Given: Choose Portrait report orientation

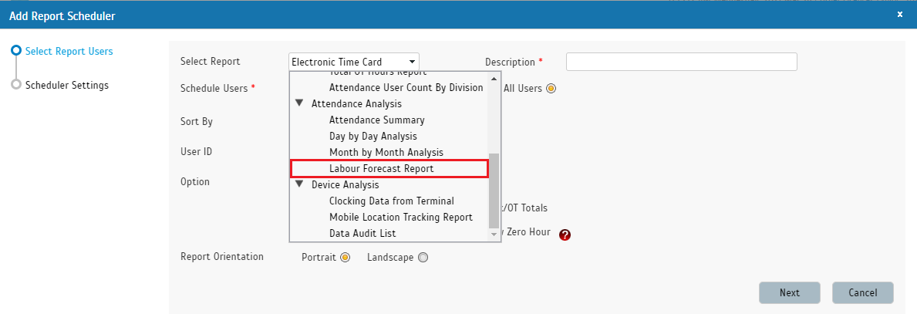Looking at the screenshot, I should point(345,258).
